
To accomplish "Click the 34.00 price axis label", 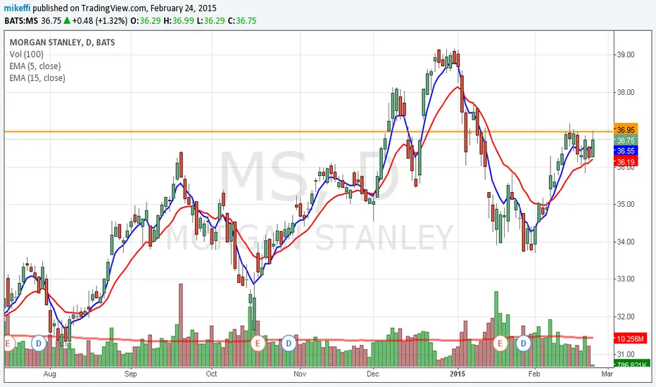I will tap(626, 242).
